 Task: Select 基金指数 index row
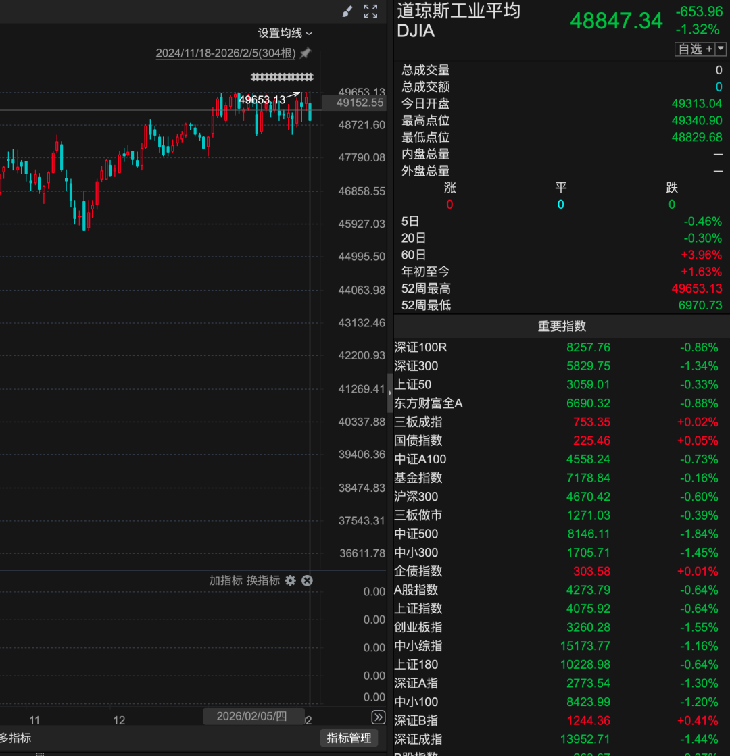tap(562, 478)
